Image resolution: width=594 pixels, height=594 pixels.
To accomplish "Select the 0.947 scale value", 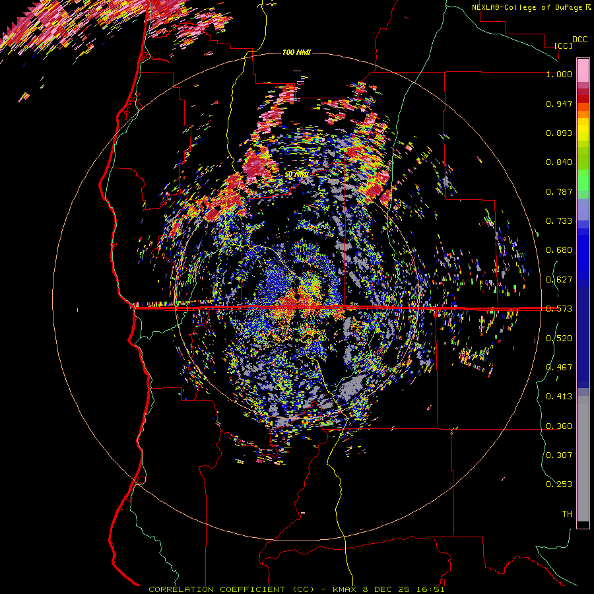I will [x=559, y=104].
